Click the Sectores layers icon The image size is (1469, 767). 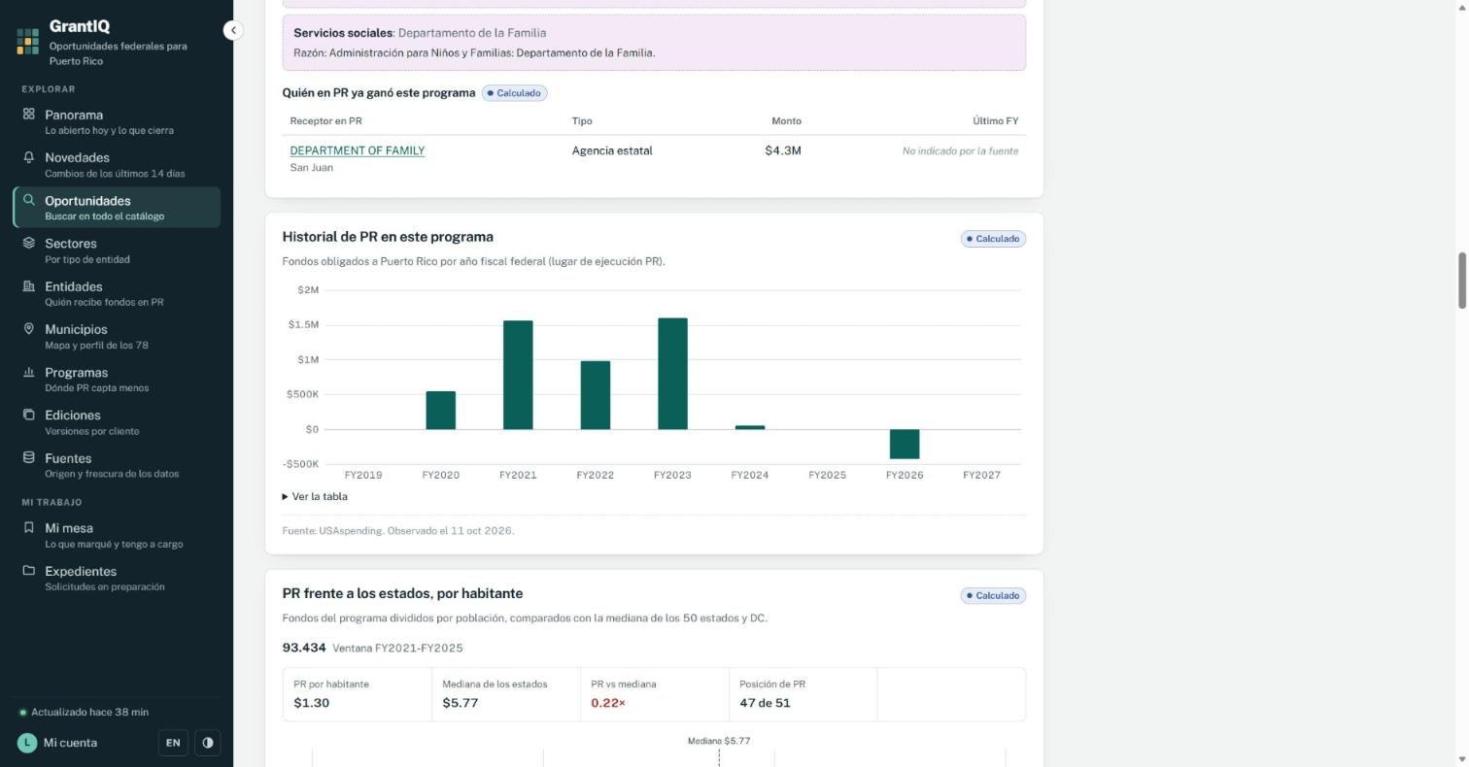[x=29, y=243]
